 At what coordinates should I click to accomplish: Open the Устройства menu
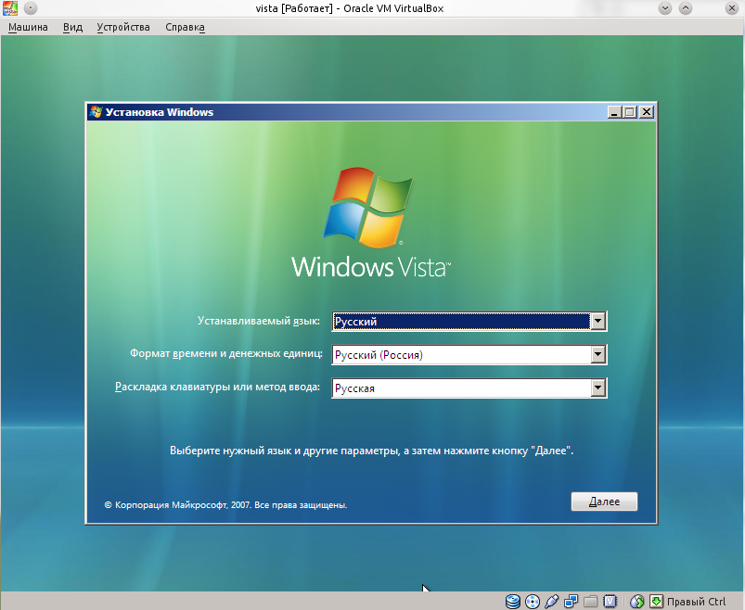(122, 27)
